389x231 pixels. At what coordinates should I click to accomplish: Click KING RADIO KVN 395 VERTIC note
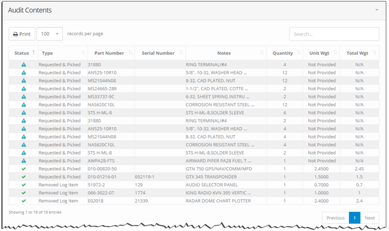tap(218, 193)
